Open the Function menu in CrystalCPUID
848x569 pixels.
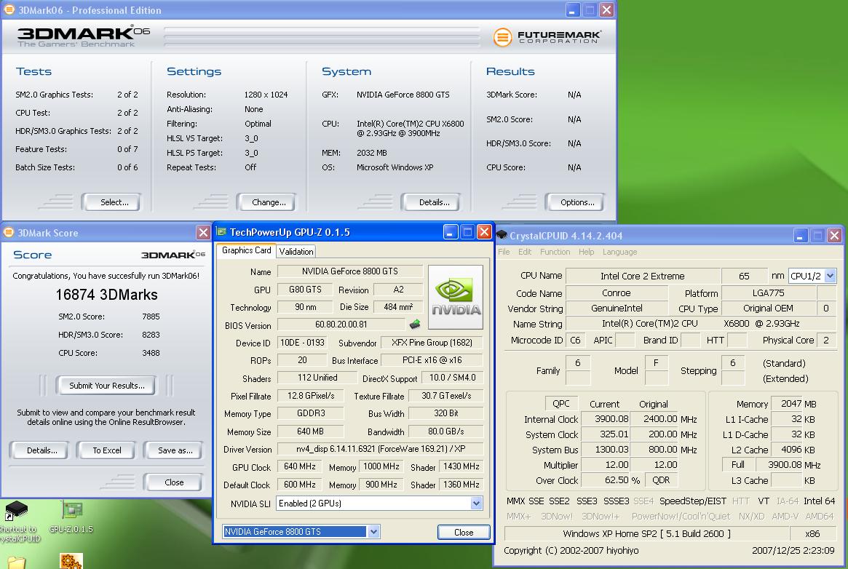coord(555,252)
